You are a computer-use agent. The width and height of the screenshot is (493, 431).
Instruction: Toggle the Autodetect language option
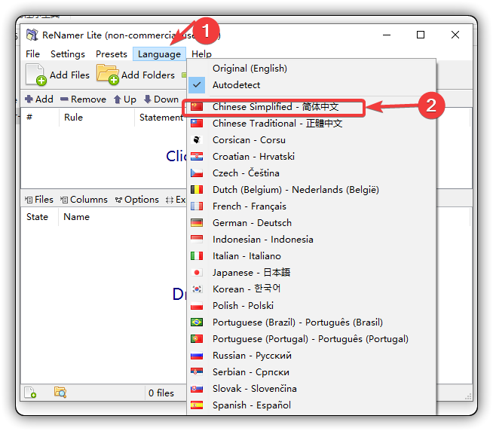pyautogui.click(x=311, y=85)
